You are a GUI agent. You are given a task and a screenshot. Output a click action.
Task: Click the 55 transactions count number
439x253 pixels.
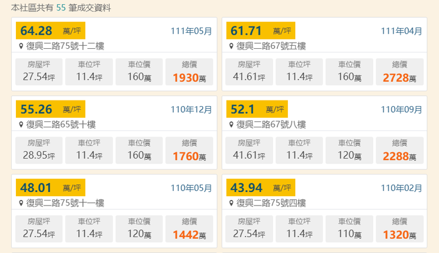(61, 8)
